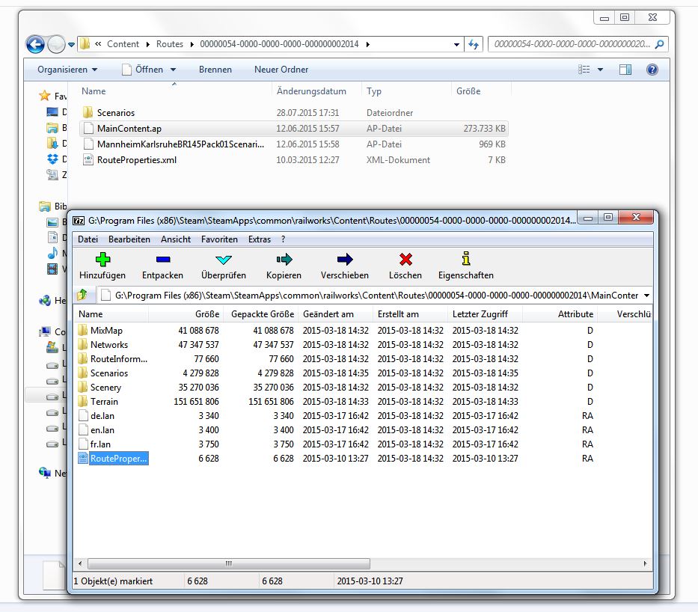Viewport: 698px width, 612px height.
Task: Click the Verschieben move icon
Action: point(345,259)
